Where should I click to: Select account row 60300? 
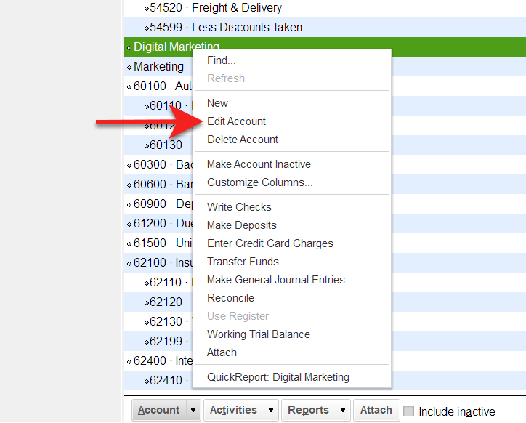click(158, 165)
